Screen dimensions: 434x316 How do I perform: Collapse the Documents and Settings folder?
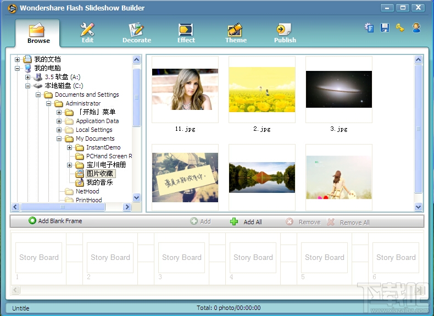(38, 95)
